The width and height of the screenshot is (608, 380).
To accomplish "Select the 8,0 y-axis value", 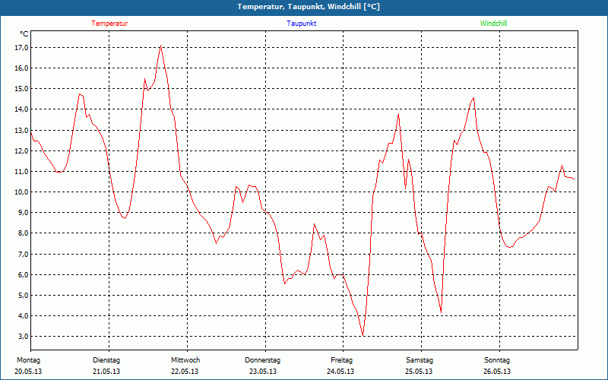I will (22, 233).
